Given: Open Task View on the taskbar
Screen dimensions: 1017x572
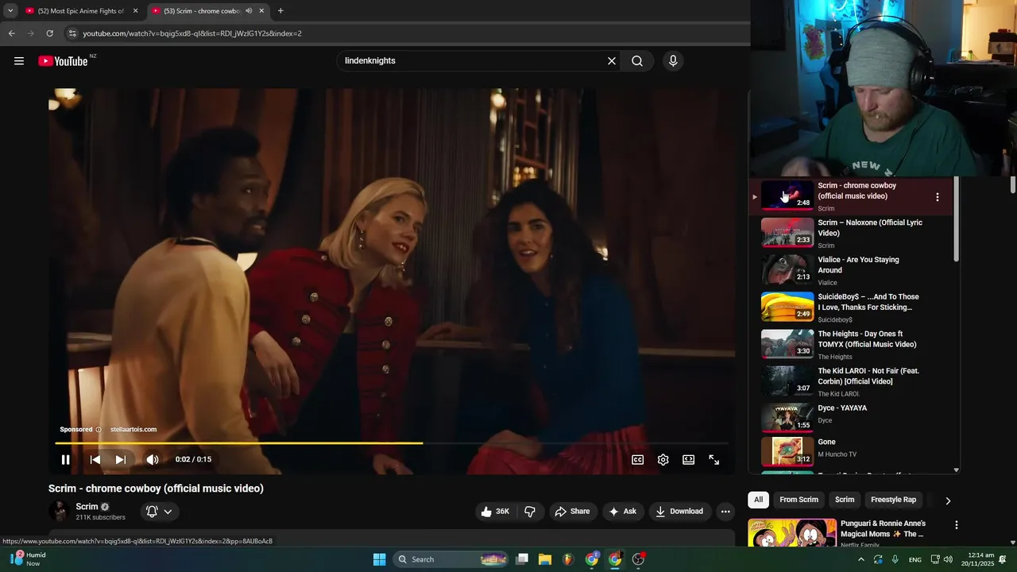Looking at the screenshot, I should click(522, 559).
